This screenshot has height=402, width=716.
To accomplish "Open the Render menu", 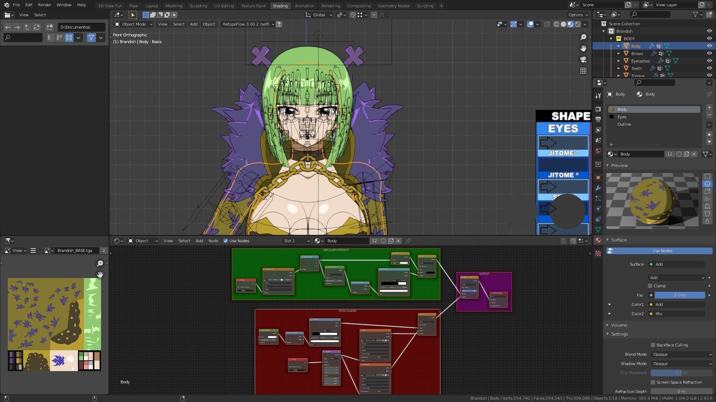I will pyautogui.click(x=44, y=5).
